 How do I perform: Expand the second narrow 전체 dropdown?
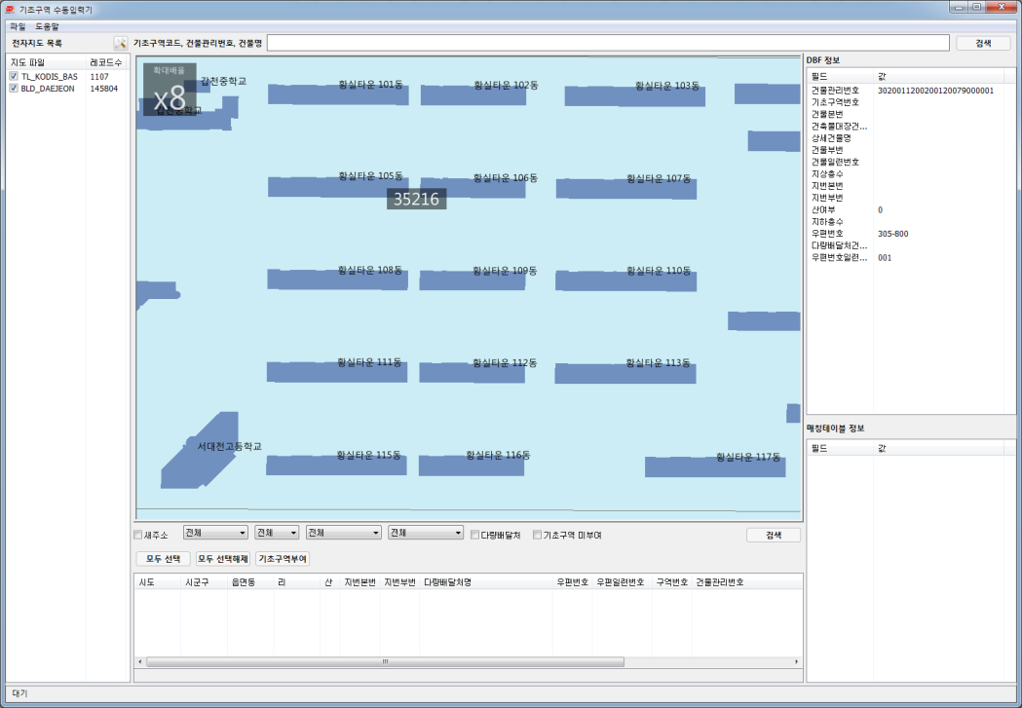pyautogui.click(x=277, y=533)
